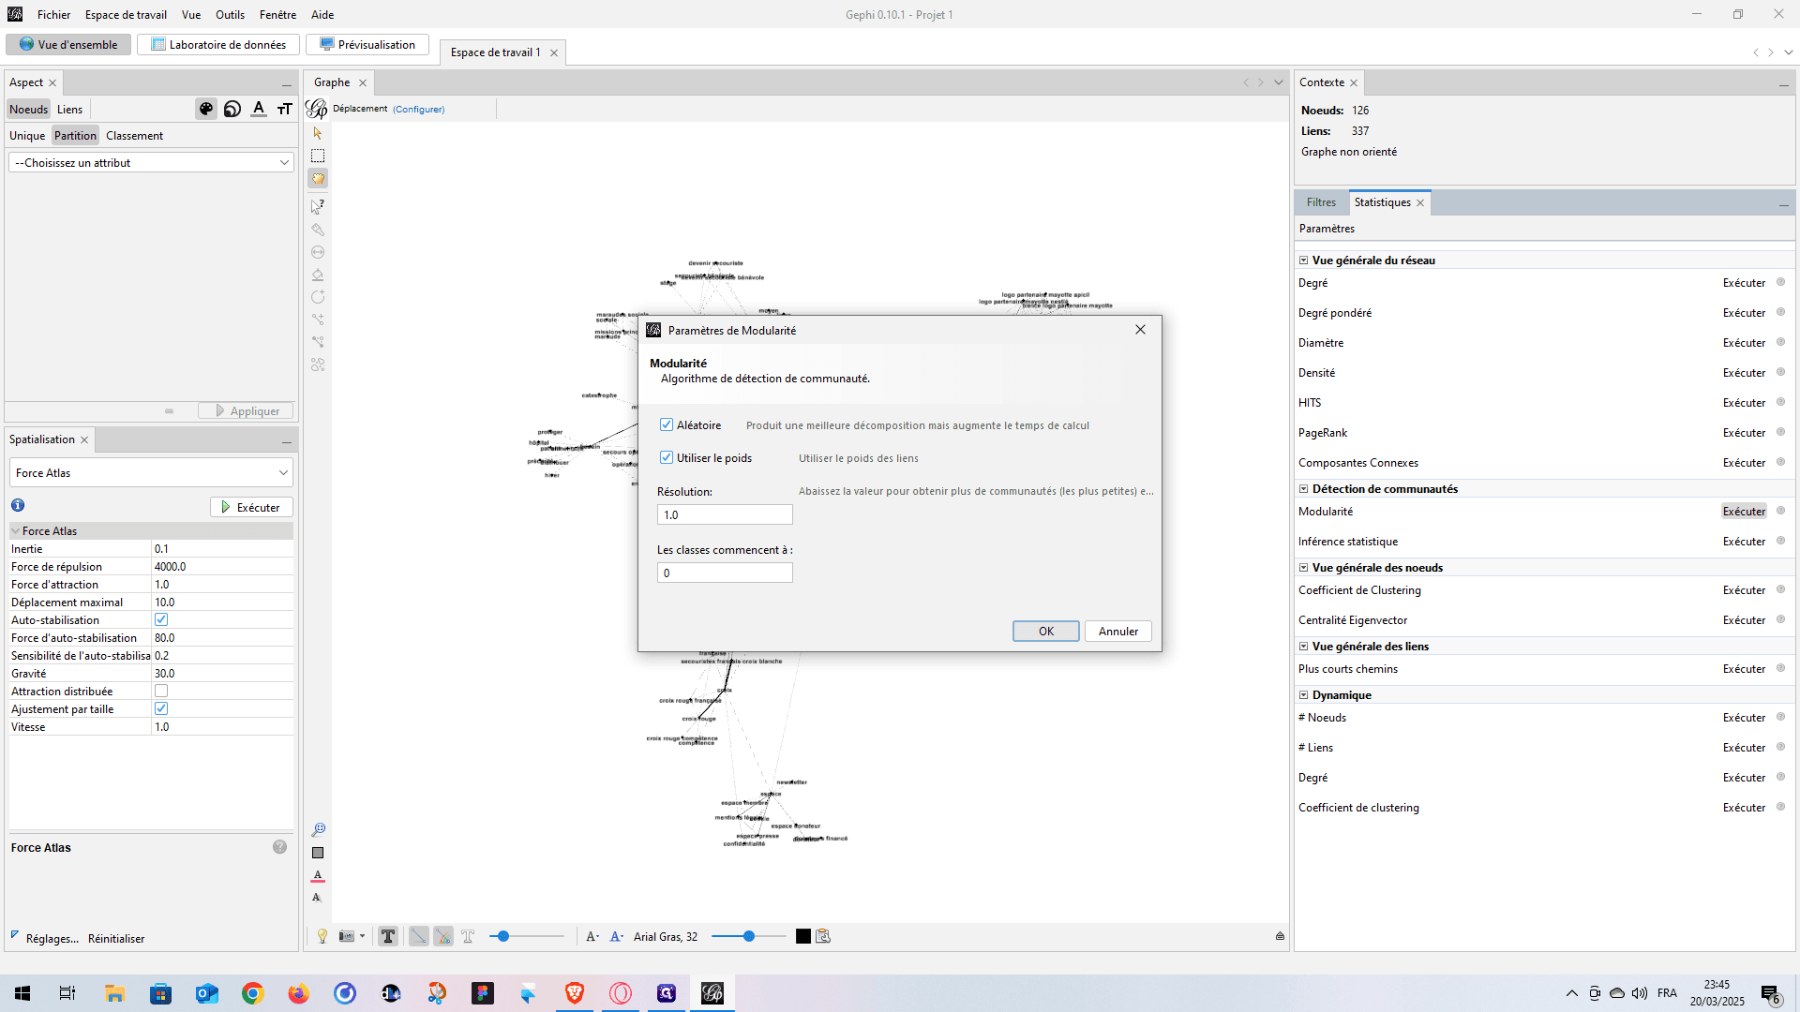Collapse the Force Atlas properties group
Viewport: 1800px width, 1012px height.
pyautogui.click(x=15, y=530)
